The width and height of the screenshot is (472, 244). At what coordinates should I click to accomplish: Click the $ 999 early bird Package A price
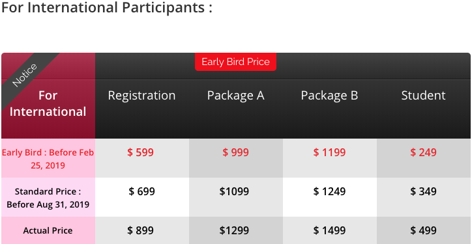(x=236, y=152)
